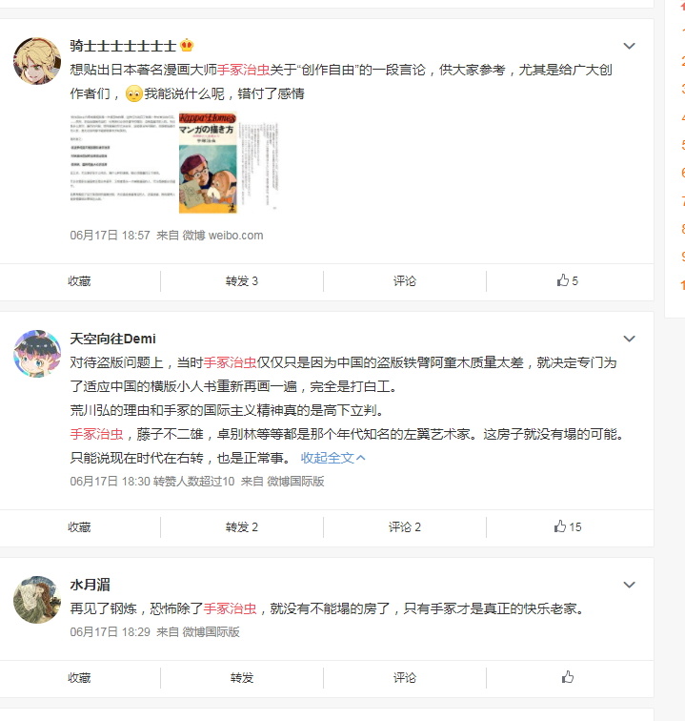Collapse full text via 收起全文
The height and width of the screenshot is (721, 685).
click(x=333, y=458)
